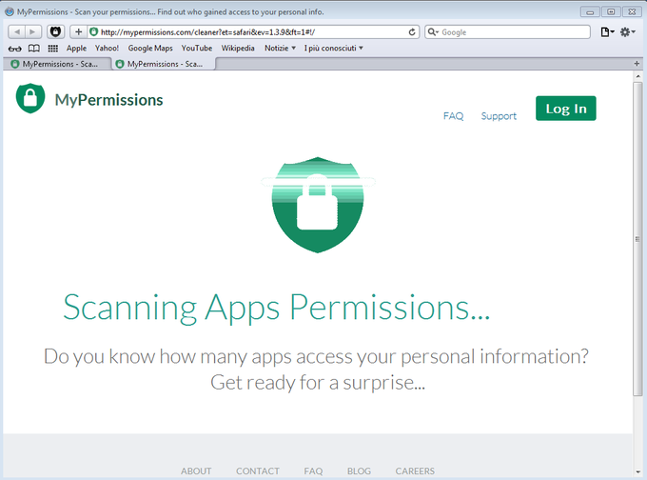Click the Scanning Apps Permissions heading

(x=277, y=309)
